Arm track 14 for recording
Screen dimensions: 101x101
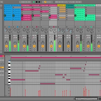88,50
